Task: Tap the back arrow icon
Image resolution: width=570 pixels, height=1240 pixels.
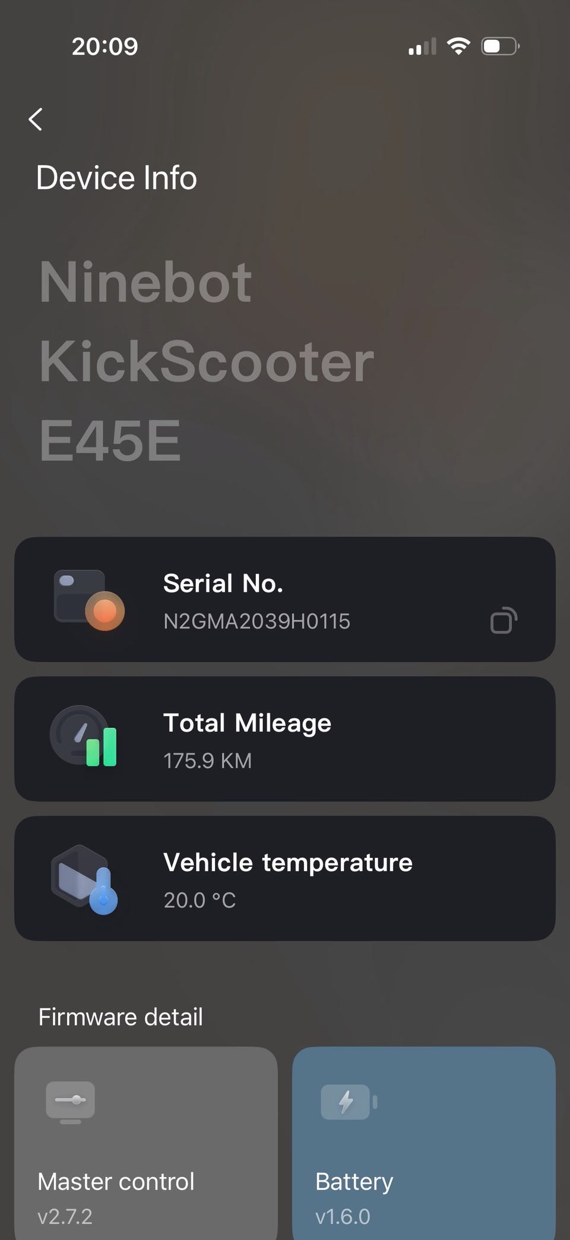Action: point(36,119)
